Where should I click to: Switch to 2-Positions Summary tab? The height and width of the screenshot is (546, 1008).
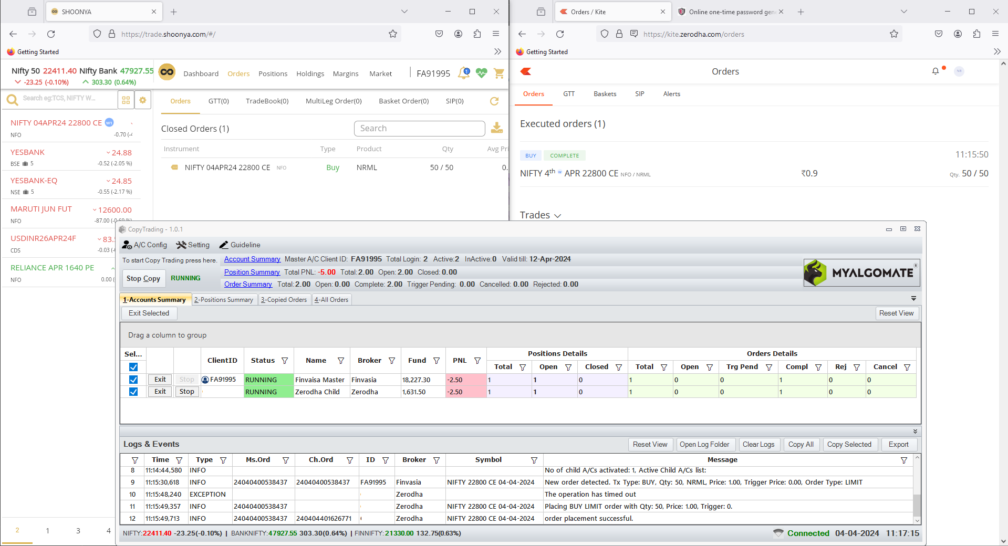point(224,300)
